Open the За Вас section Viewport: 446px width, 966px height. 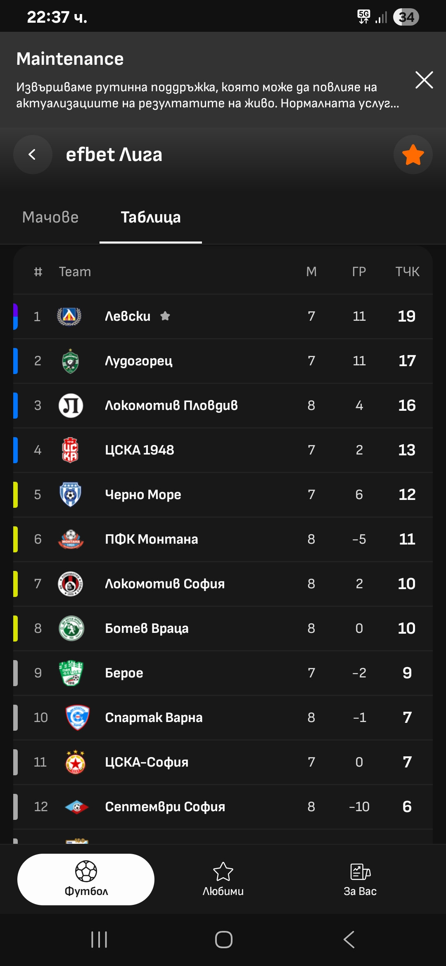pos(360,879)
